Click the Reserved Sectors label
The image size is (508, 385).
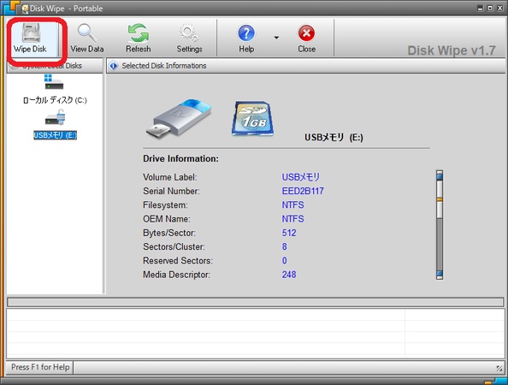click(178, 261)
